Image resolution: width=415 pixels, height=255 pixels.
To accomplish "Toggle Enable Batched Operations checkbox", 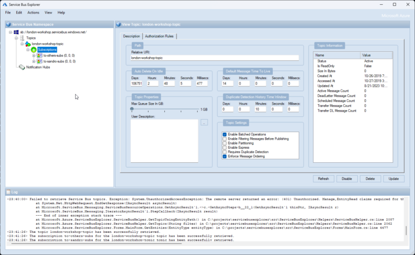I will pos(225,134).
